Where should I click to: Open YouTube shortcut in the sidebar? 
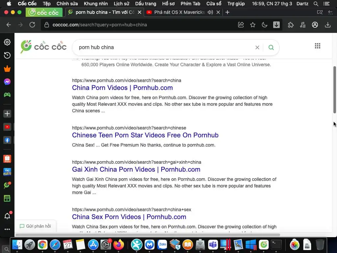7,127
